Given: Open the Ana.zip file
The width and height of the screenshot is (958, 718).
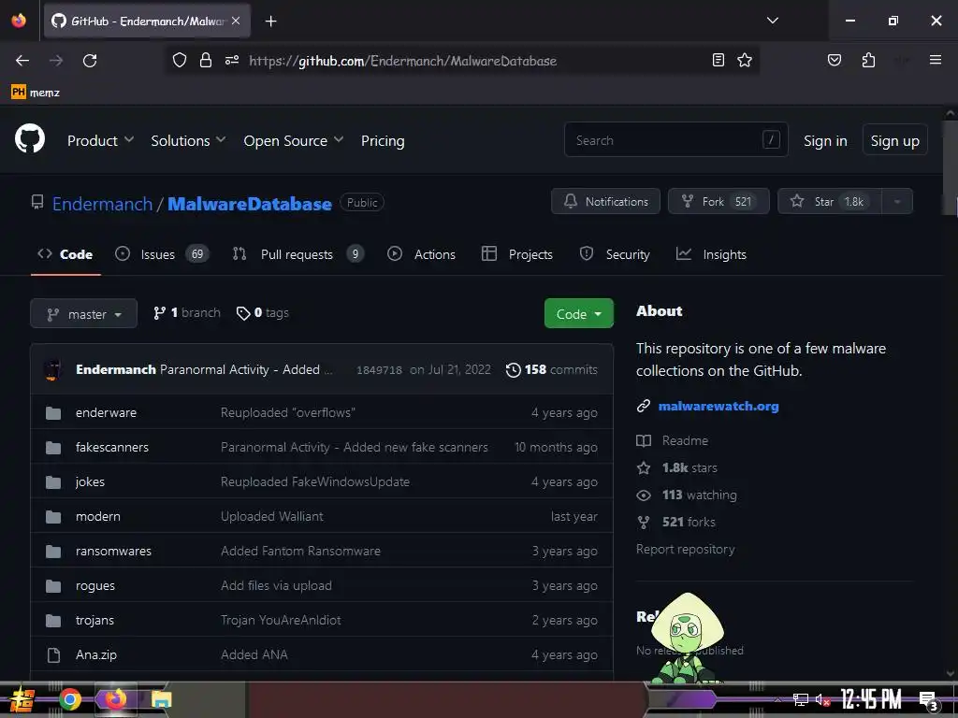Looking at the screenshot, I should 96,655.
